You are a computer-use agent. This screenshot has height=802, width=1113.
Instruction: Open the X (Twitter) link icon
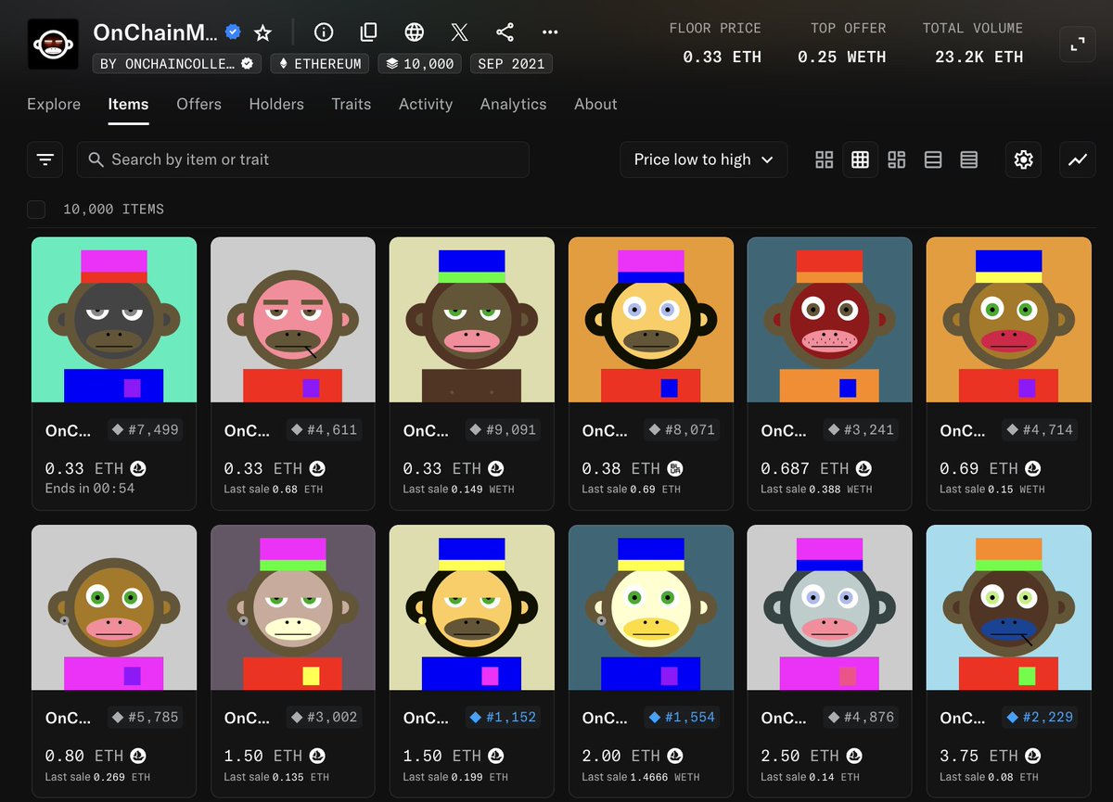[x=459, y=32]
